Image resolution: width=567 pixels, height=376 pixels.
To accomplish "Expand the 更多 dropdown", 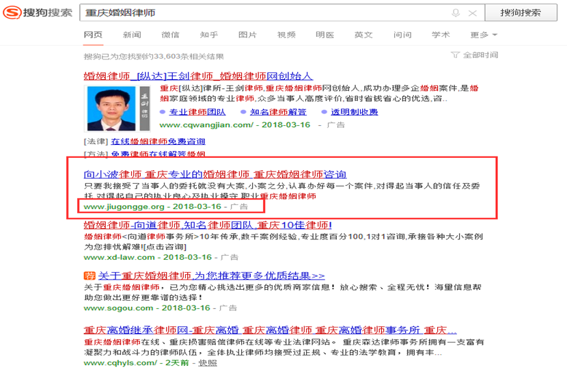I will (484, 34).
